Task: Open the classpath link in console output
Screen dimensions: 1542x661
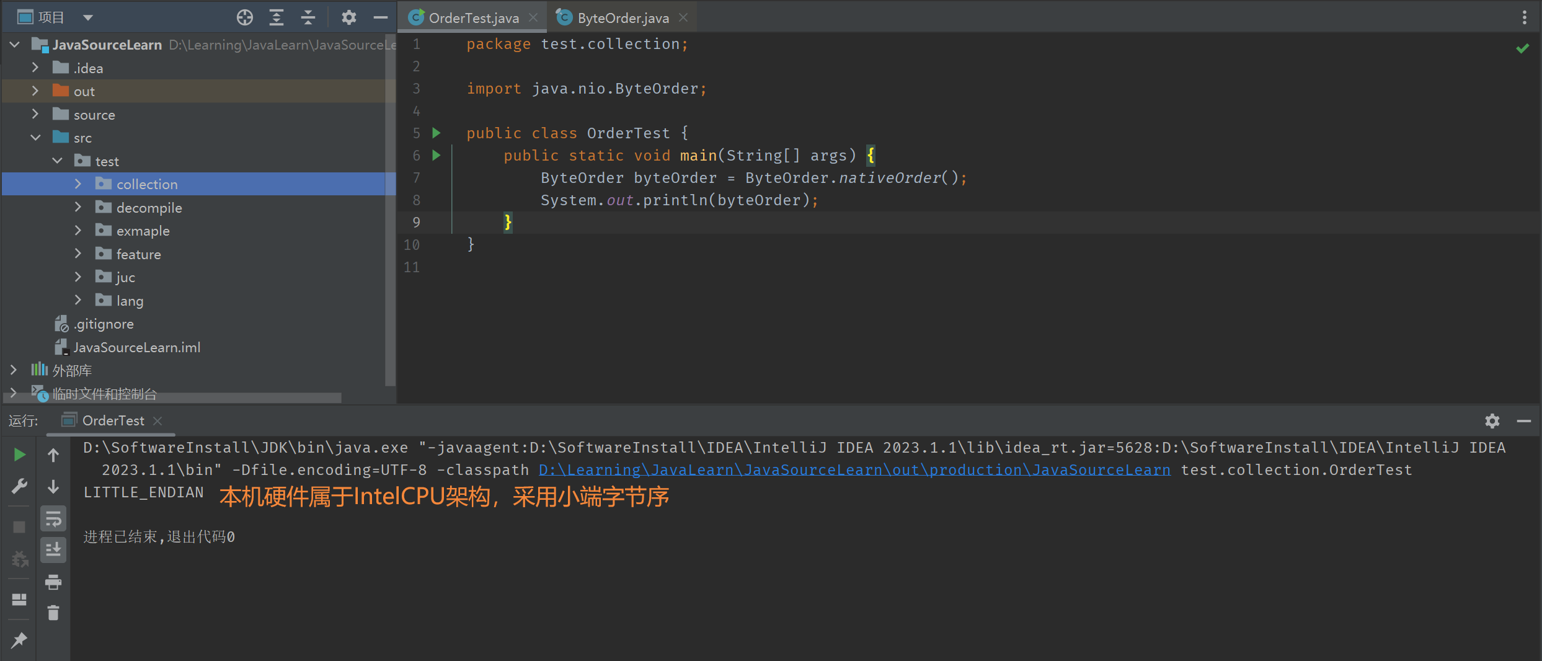Action: tap(854, 470)
